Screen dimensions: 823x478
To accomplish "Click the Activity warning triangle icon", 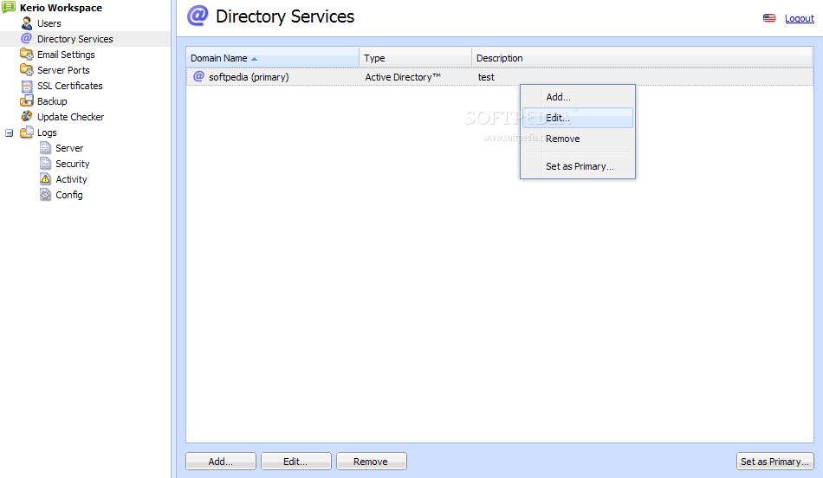I will coord(46,179).
